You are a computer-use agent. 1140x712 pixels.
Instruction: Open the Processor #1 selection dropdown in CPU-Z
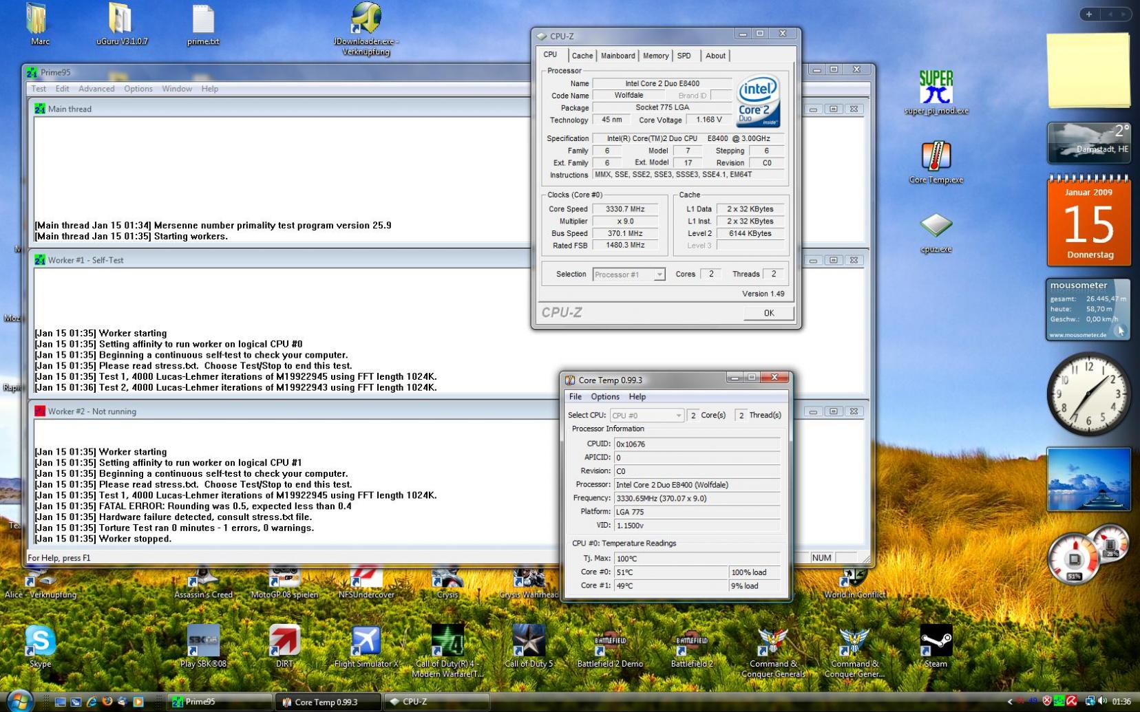pyautogui.click(x=629, y=274)
